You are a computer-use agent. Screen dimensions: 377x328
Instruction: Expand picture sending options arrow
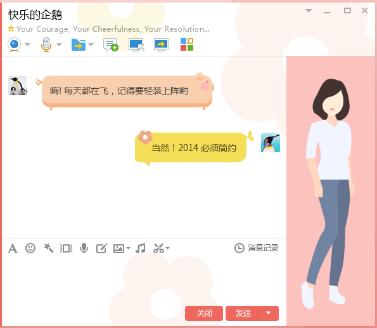click(x=129, y=248)
